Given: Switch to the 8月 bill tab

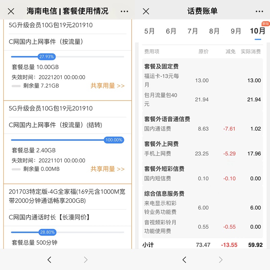Looking at the screenshot, I should pyautogui.click(x=214, y=31).
